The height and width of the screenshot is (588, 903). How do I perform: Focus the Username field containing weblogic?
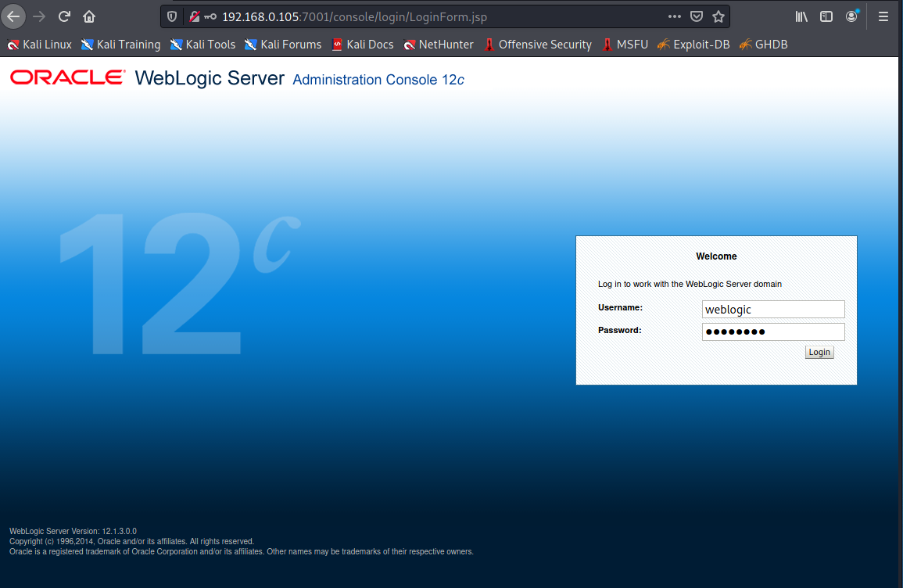pyautogui.click(x=773, y=310)
